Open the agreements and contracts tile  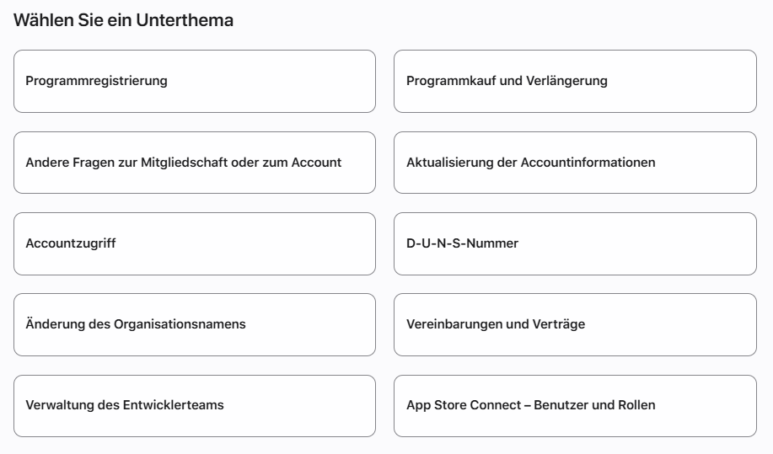575,324
